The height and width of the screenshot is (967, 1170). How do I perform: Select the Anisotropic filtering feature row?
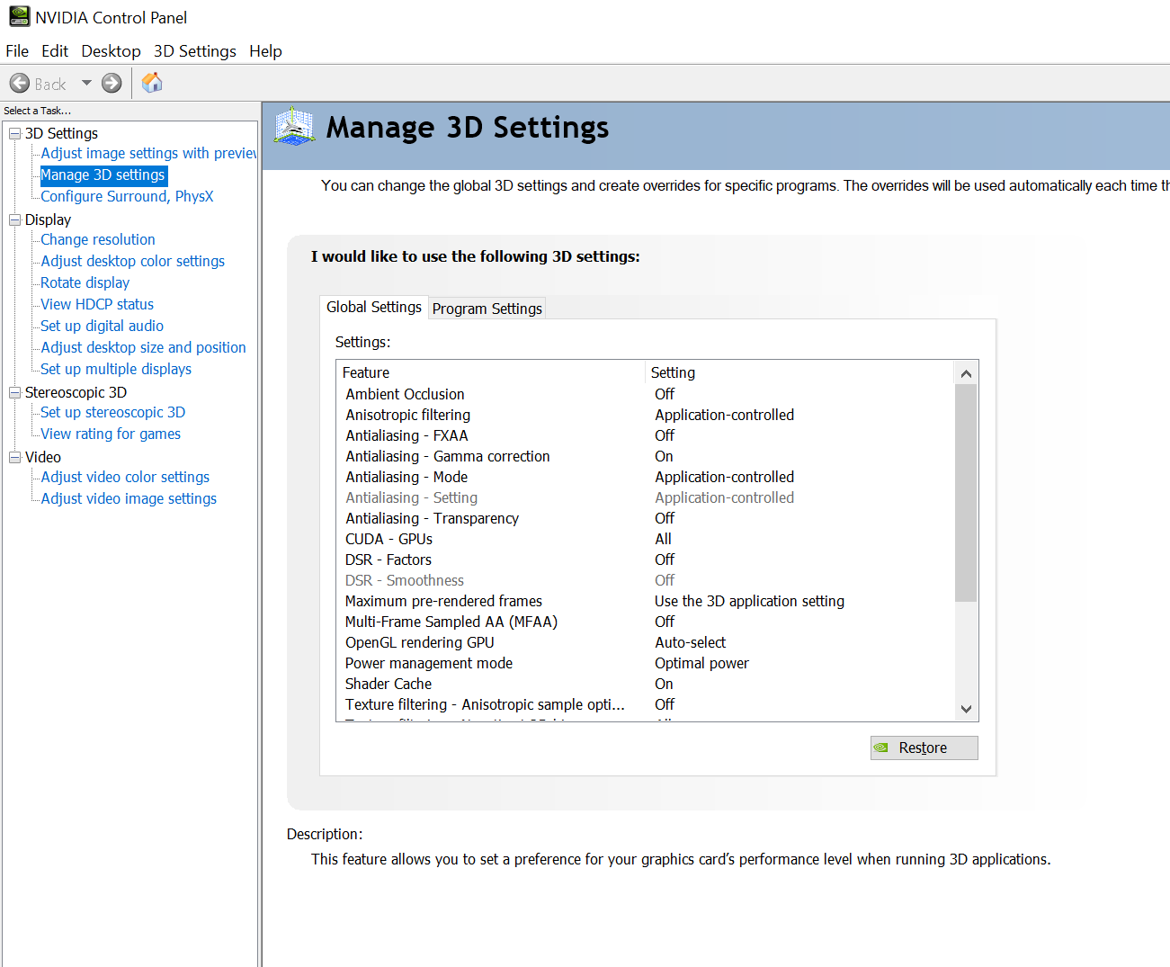645,415
